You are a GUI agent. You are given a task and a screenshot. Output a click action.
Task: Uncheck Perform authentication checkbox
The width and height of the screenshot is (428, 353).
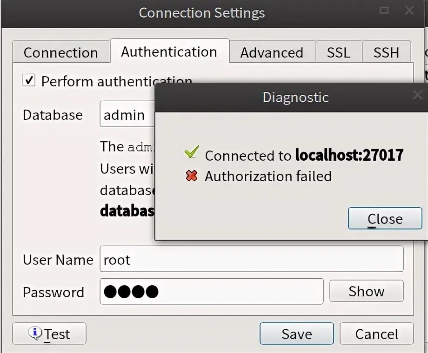[x=29, y=80]
